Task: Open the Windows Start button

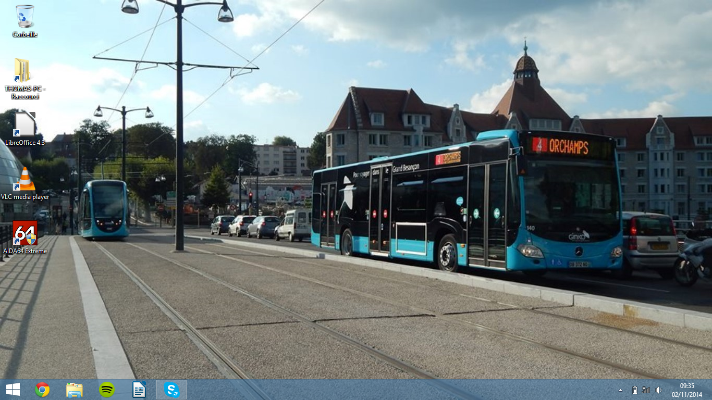Action: click(13, 390)
